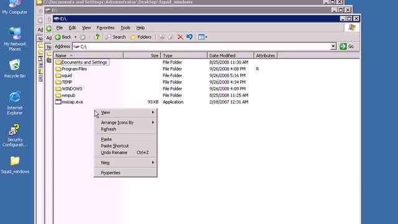Image resolution: width=398 pixels, height=224 pixels.
Task: Click the squid folder date 9/26/2008 5:16 PM
Action: (228, 75)
